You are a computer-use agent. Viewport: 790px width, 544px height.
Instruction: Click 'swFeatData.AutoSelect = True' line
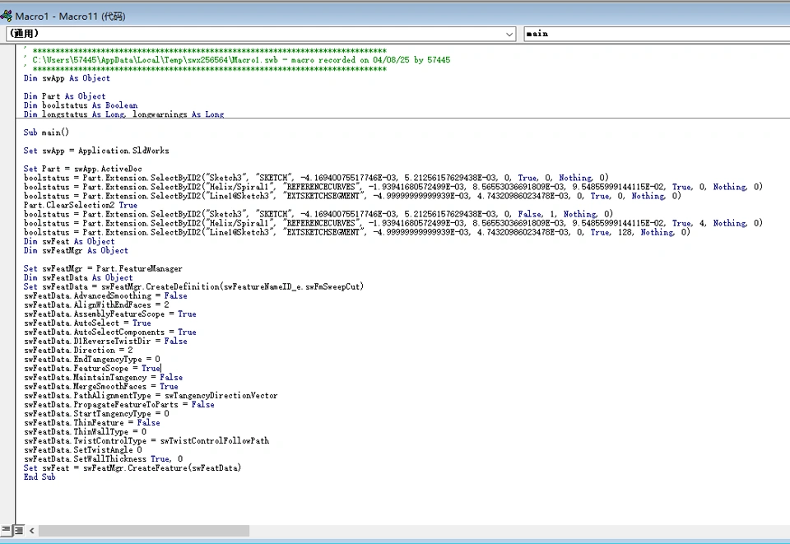[87, 323]
